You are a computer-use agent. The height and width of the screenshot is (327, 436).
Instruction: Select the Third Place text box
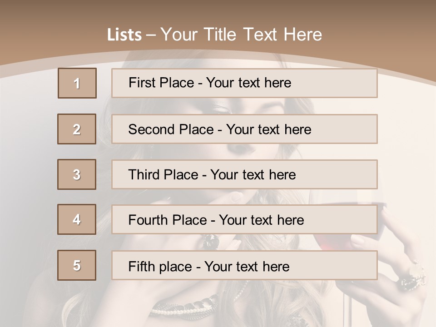pos(244,174)
